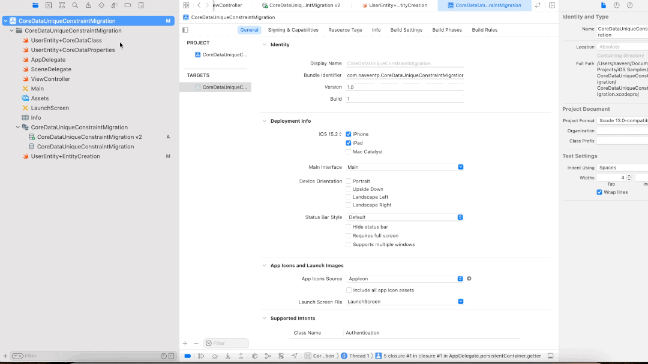648x364 pixels.
Task: Open the Issue navigator warning triangle
Action: pyautogui.click(x=88, y=5)
